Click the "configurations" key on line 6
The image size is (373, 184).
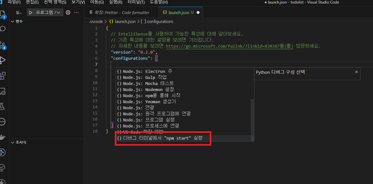[x=131, y=58]
